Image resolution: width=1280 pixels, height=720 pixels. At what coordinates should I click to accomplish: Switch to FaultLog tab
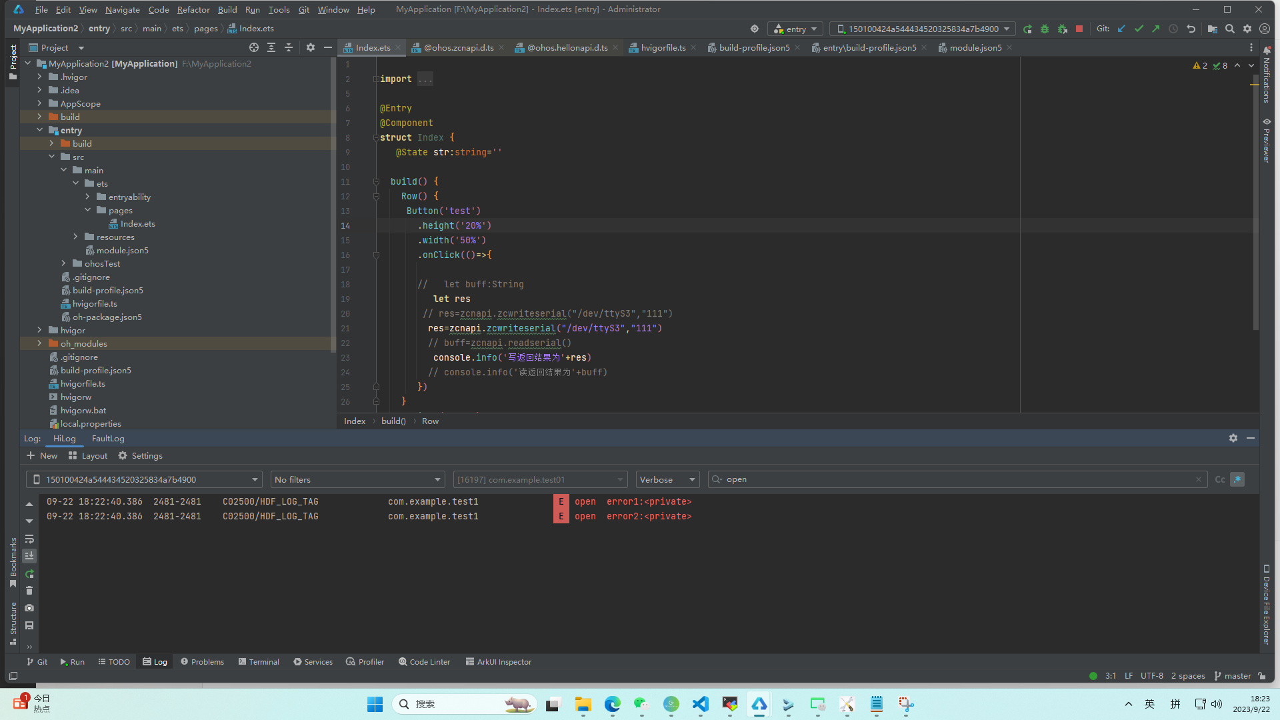point(108,438)
